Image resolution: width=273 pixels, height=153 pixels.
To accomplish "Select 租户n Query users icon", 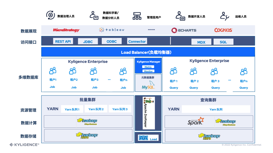I will [x=244, y=71].
